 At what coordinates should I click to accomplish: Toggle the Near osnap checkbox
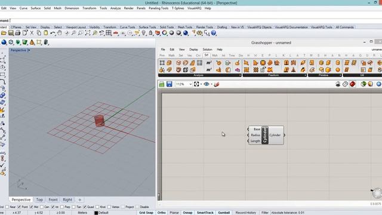7,207
